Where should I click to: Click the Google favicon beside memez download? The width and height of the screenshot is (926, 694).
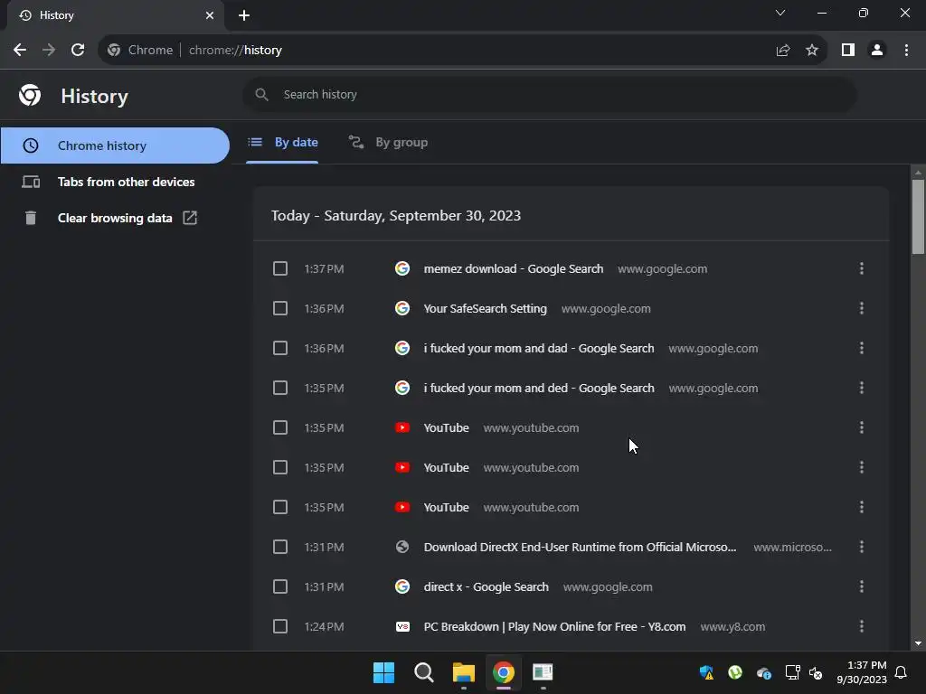(x=402, y=268)
